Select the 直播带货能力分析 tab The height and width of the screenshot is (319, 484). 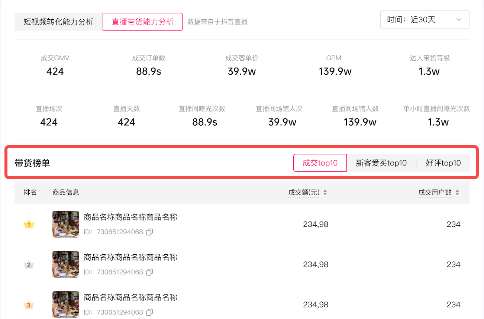pos(143,22)
